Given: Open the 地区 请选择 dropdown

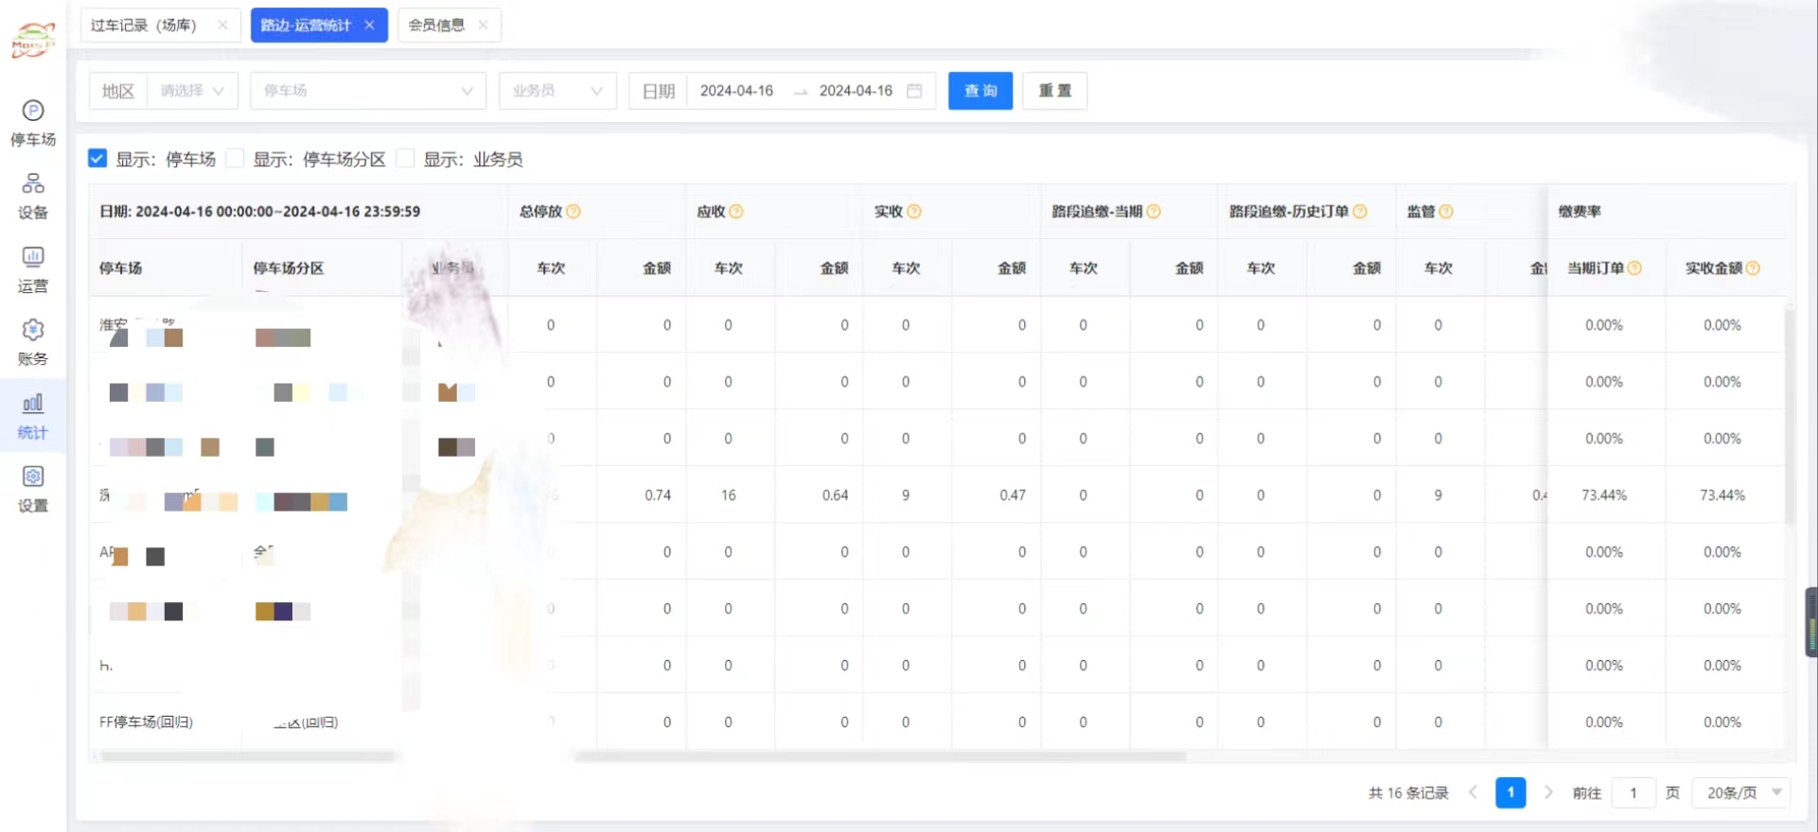Looking at the screenshot, I should 192,91.
